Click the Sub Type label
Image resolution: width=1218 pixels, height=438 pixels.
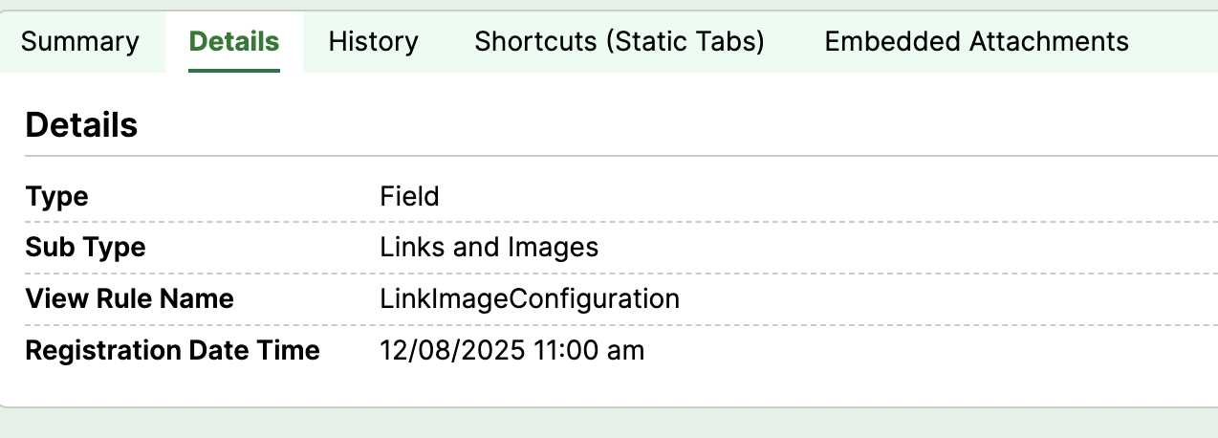point(85,248)
